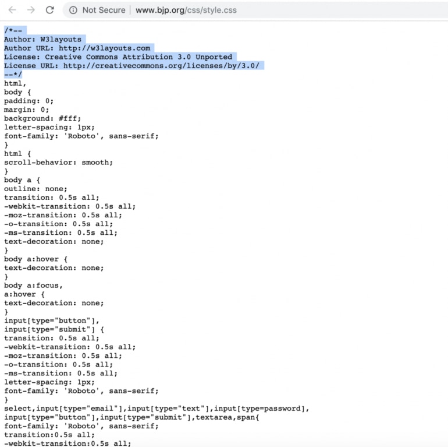Click the creativecommons.org License URL text
This screenshot has height=447, width=448.
(x=161, y=65)
